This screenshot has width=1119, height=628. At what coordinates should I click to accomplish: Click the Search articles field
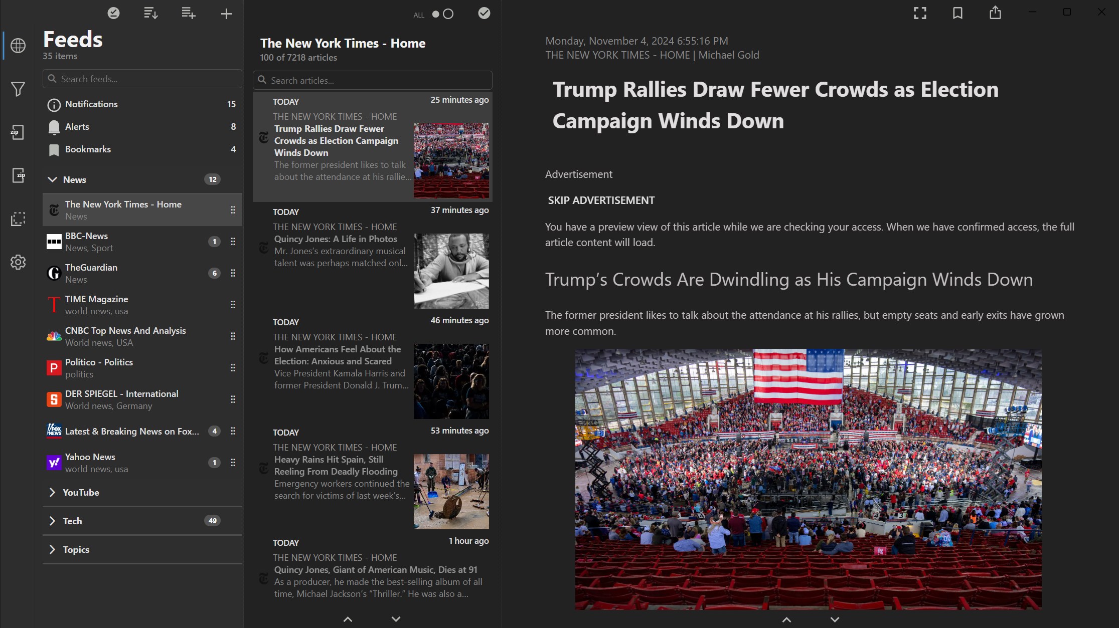[372, 80]
